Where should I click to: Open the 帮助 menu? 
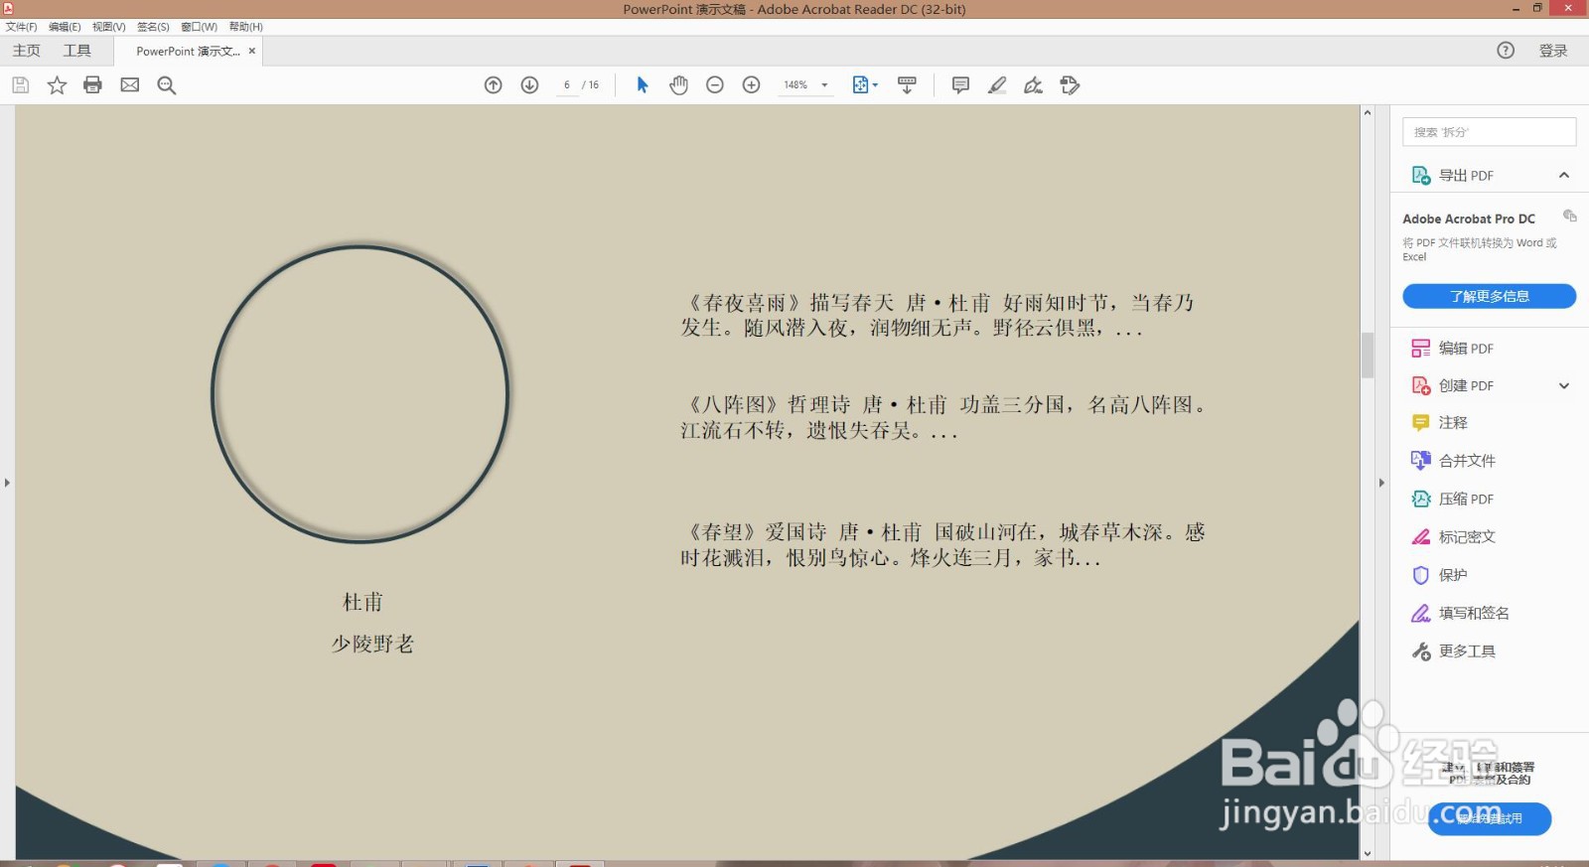coord(245,27)
